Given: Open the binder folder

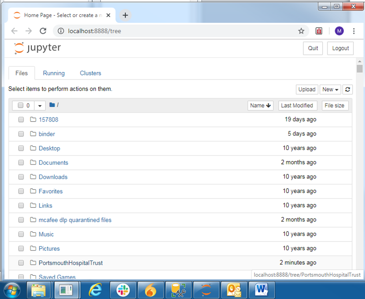Looking at the screenshot, I should 47,134.
